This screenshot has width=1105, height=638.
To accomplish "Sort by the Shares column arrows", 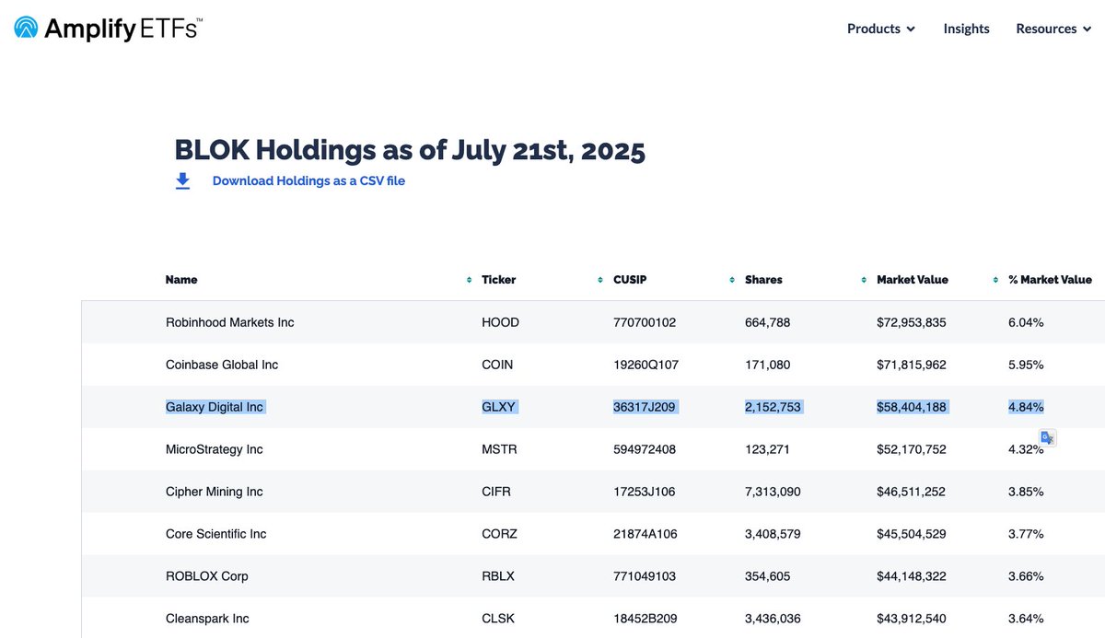I will tap(865, 280).
